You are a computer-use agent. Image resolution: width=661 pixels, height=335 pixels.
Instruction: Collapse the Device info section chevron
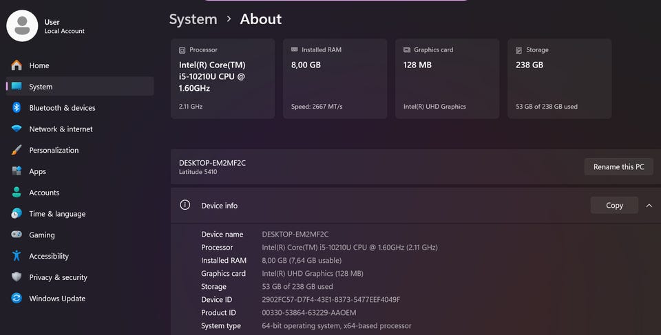click(x=649, y=205)
